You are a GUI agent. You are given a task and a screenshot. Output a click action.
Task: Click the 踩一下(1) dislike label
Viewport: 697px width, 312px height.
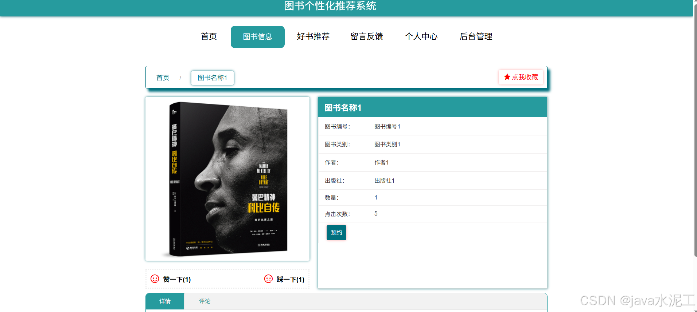click(291, 279)
